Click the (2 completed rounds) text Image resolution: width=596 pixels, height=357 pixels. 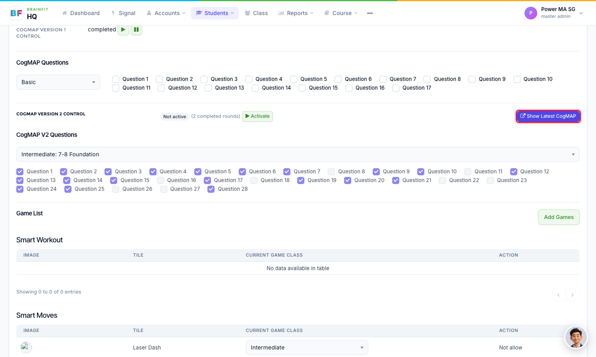[x=215, y=116]
